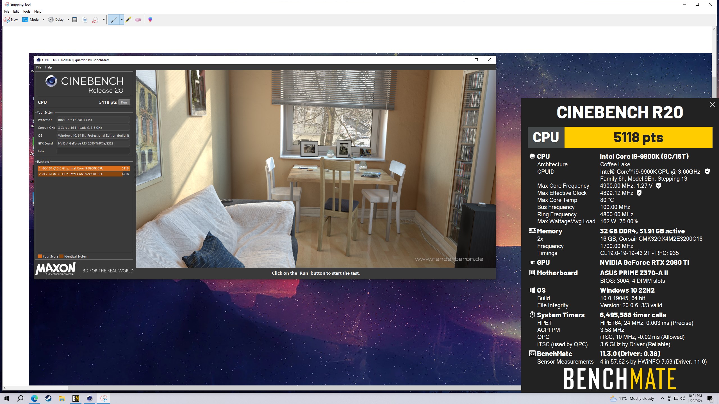719x404 pixels.
Task: Open the taskbar weather widget
Action: coord(632,398)
